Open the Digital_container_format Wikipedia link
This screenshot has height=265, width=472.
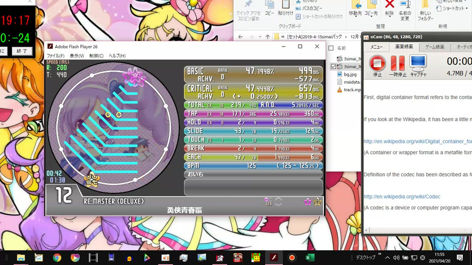[417, 141]
